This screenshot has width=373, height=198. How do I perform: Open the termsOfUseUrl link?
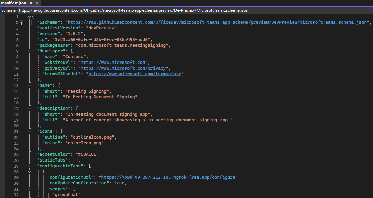(135, 74)
